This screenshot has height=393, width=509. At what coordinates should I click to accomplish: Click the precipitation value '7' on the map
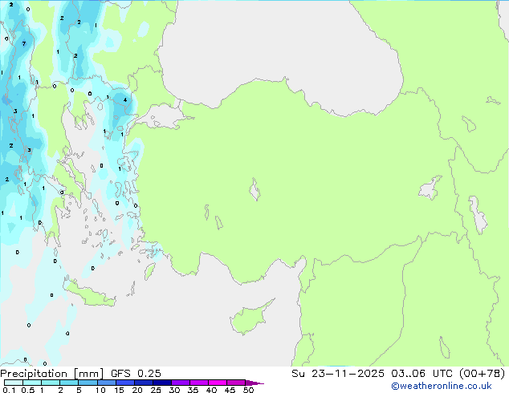(24, 43)
